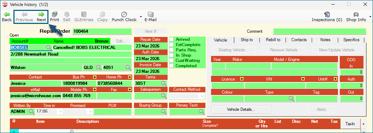The image size is (373, 133).
Task: Search accounts with the BOBSEL magnifier
Action: tap(49, 47)
